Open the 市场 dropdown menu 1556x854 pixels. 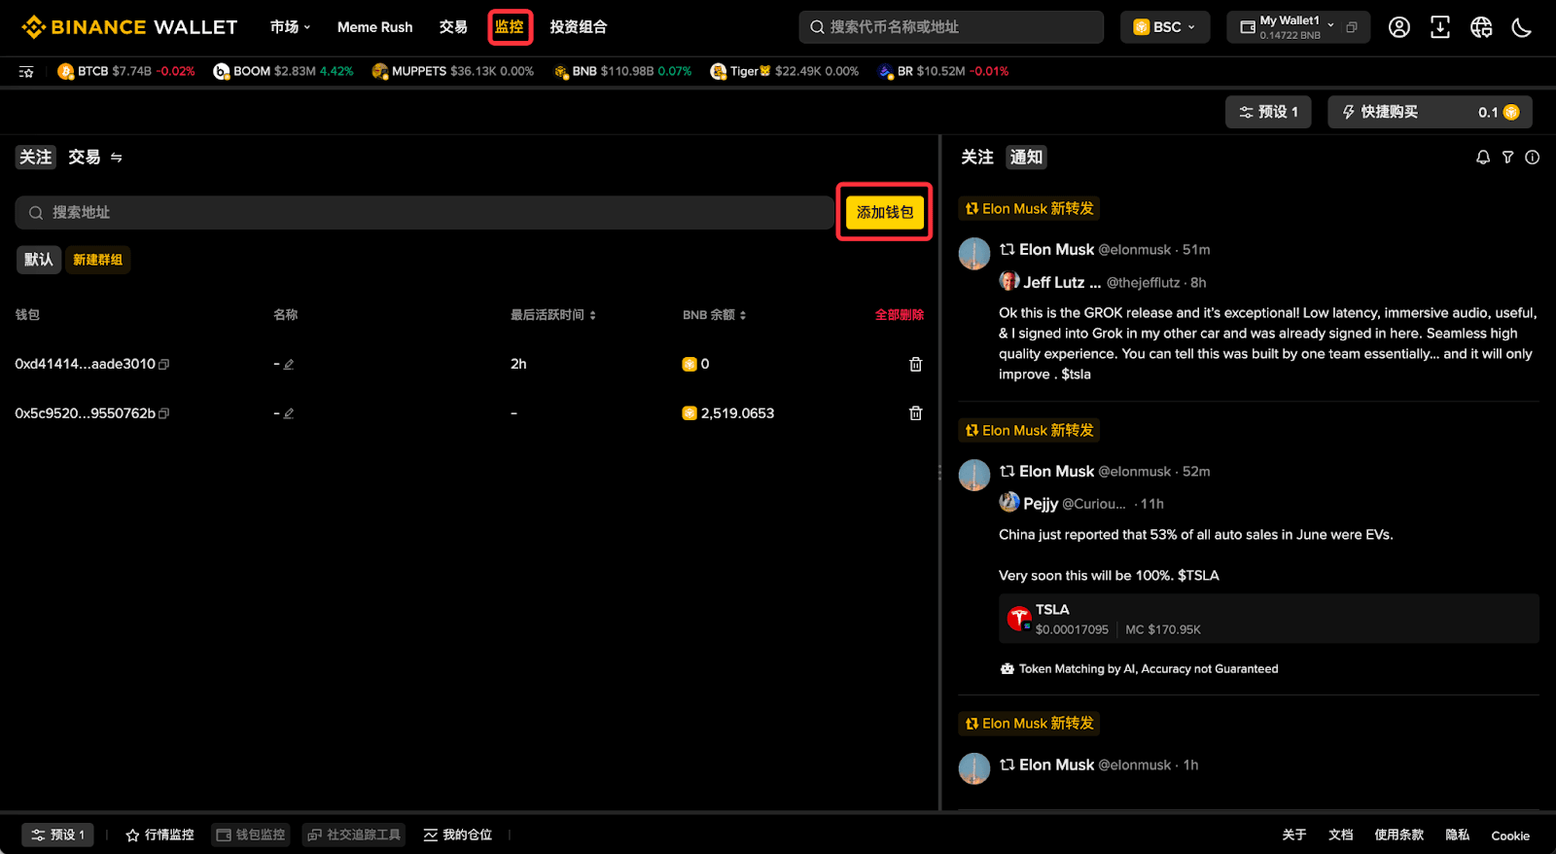tap(290, 27)
